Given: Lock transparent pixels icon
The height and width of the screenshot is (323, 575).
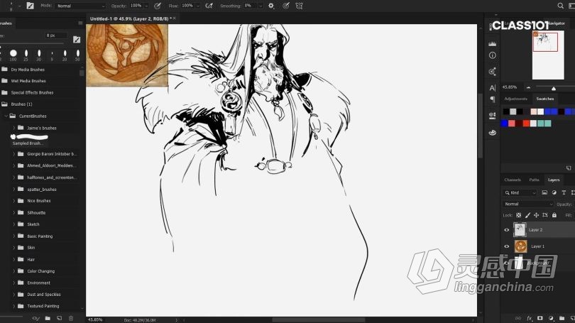Looking at the screenshot, I should pyautogui.click(x=518, y=215).
